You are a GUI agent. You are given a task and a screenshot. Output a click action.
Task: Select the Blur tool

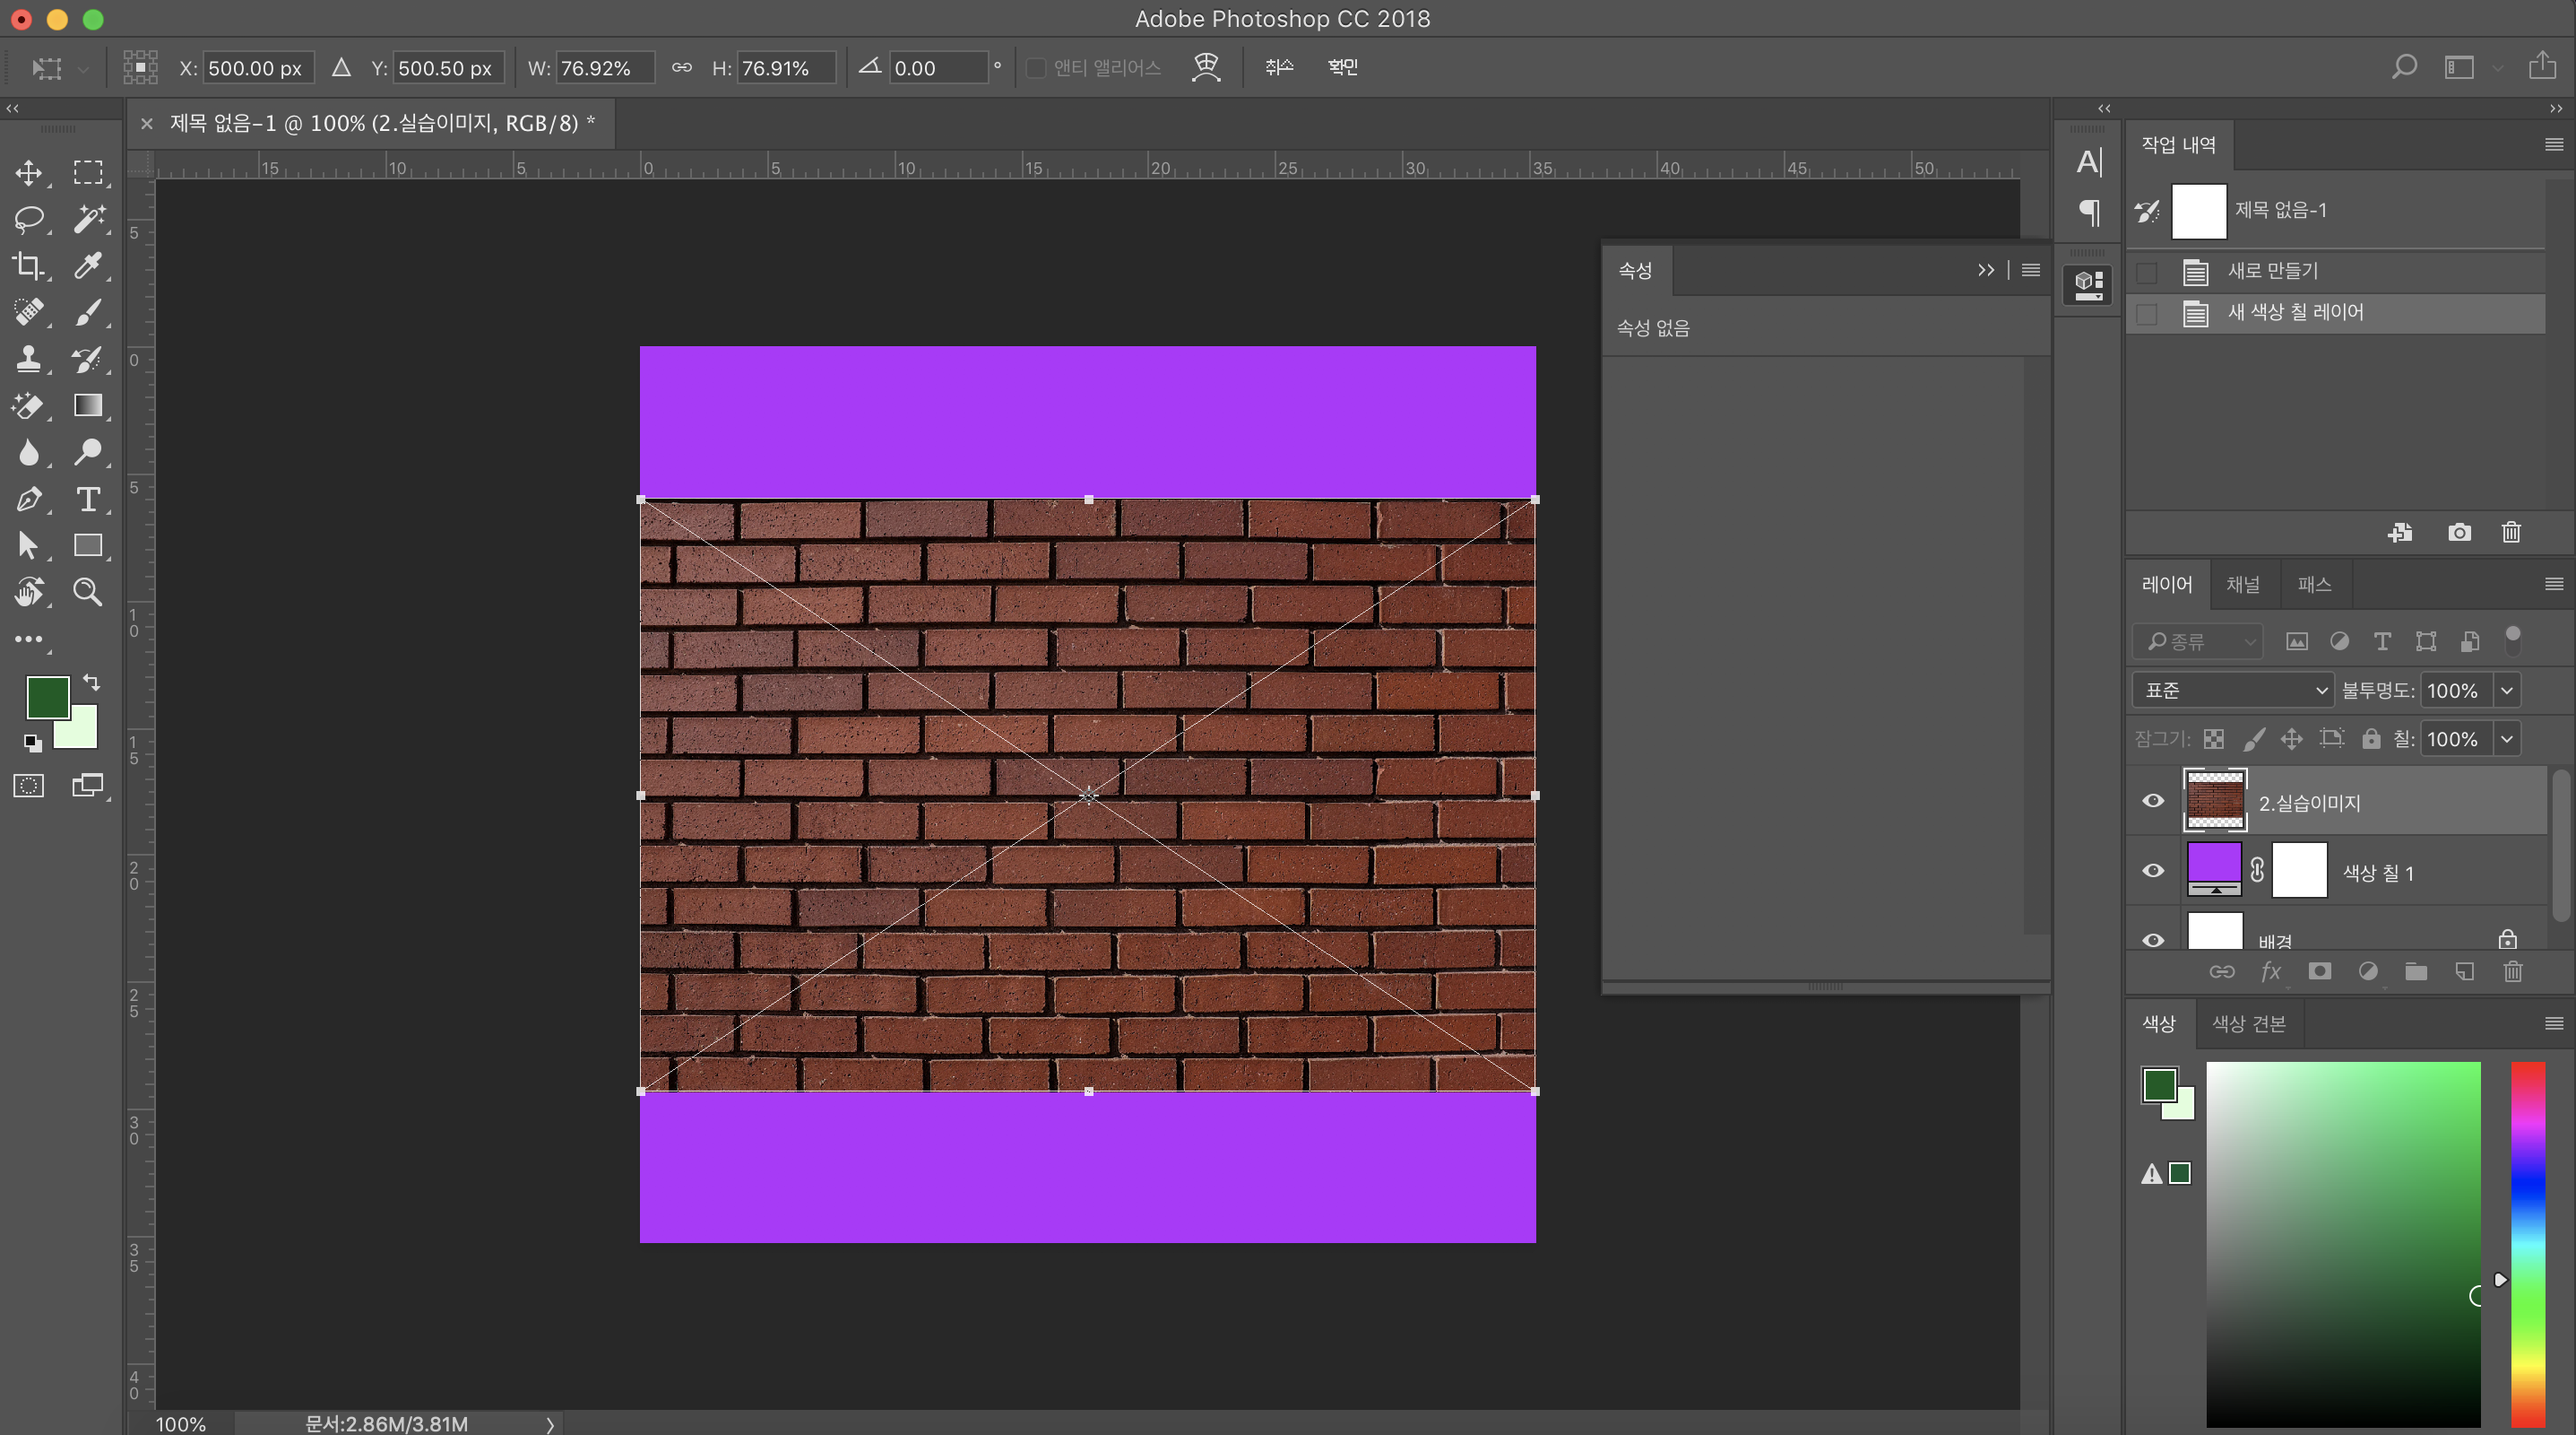click(29, 452)
